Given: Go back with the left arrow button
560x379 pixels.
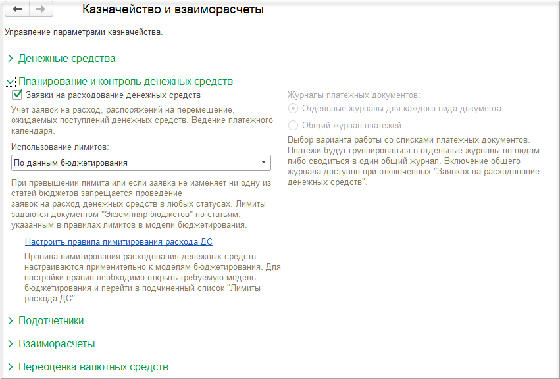Looking at the screenshot, I should [17, 9].
